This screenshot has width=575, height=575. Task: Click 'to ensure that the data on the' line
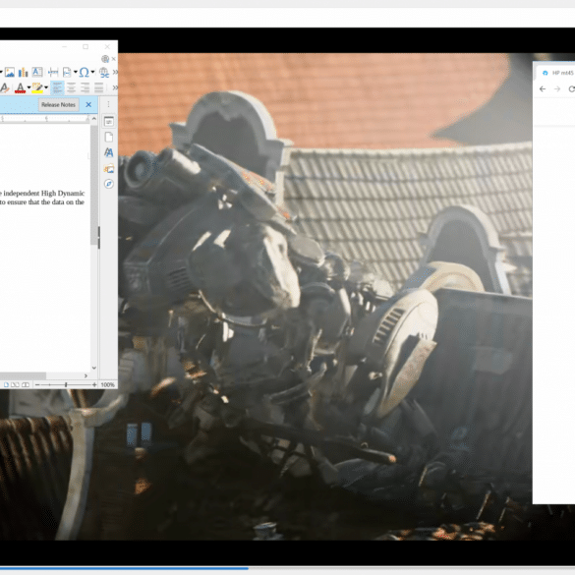pos(42,202)
